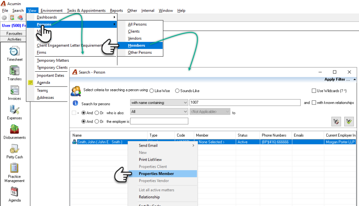The width and height of the screenshot is (359, 206).
Task: Select Temporary Matters from View menu
Action: [53, 60]
